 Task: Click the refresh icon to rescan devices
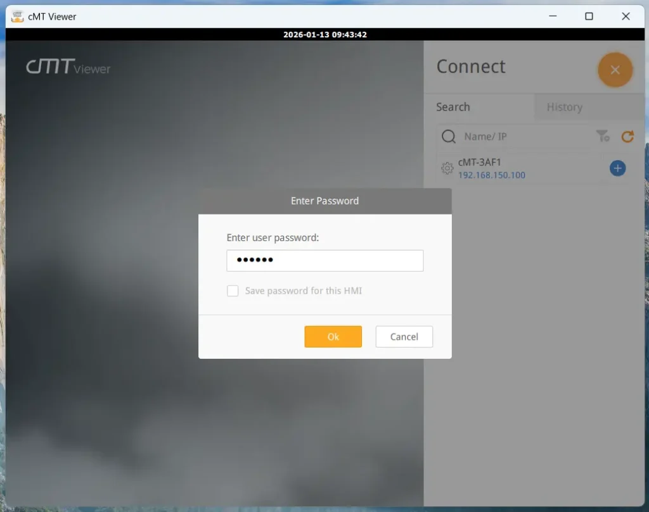[627, 136]
